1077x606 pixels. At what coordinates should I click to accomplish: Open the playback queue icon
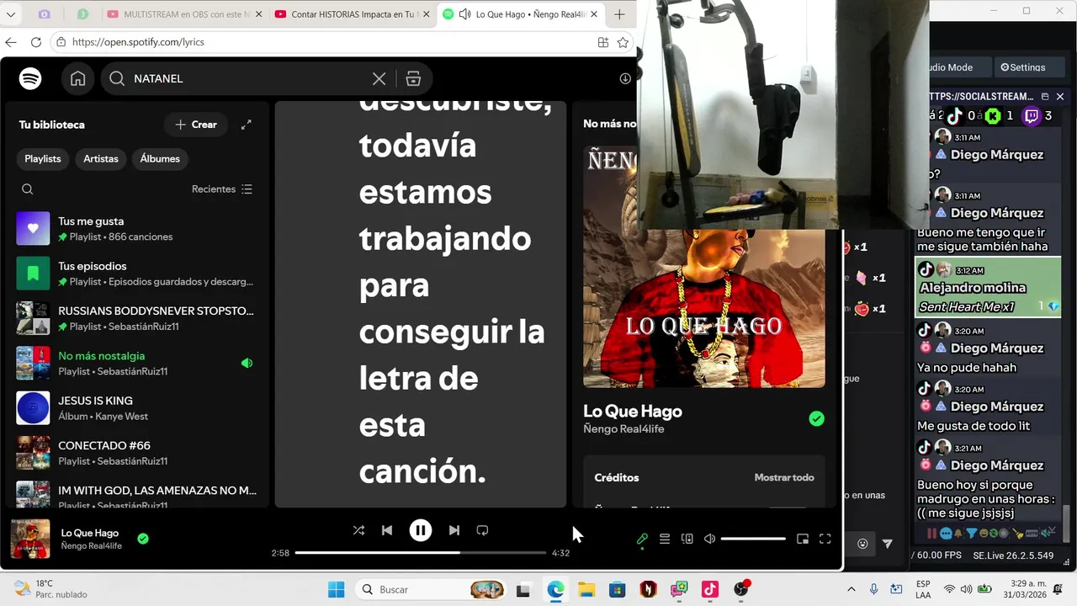click(665, 539)
